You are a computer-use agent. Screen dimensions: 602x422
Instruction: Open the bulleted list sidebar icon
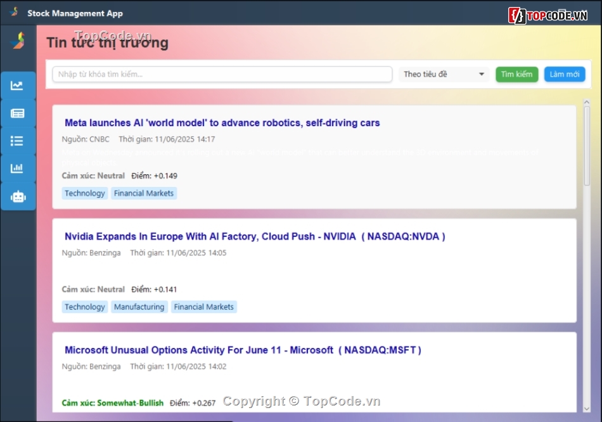pos(18,141)
